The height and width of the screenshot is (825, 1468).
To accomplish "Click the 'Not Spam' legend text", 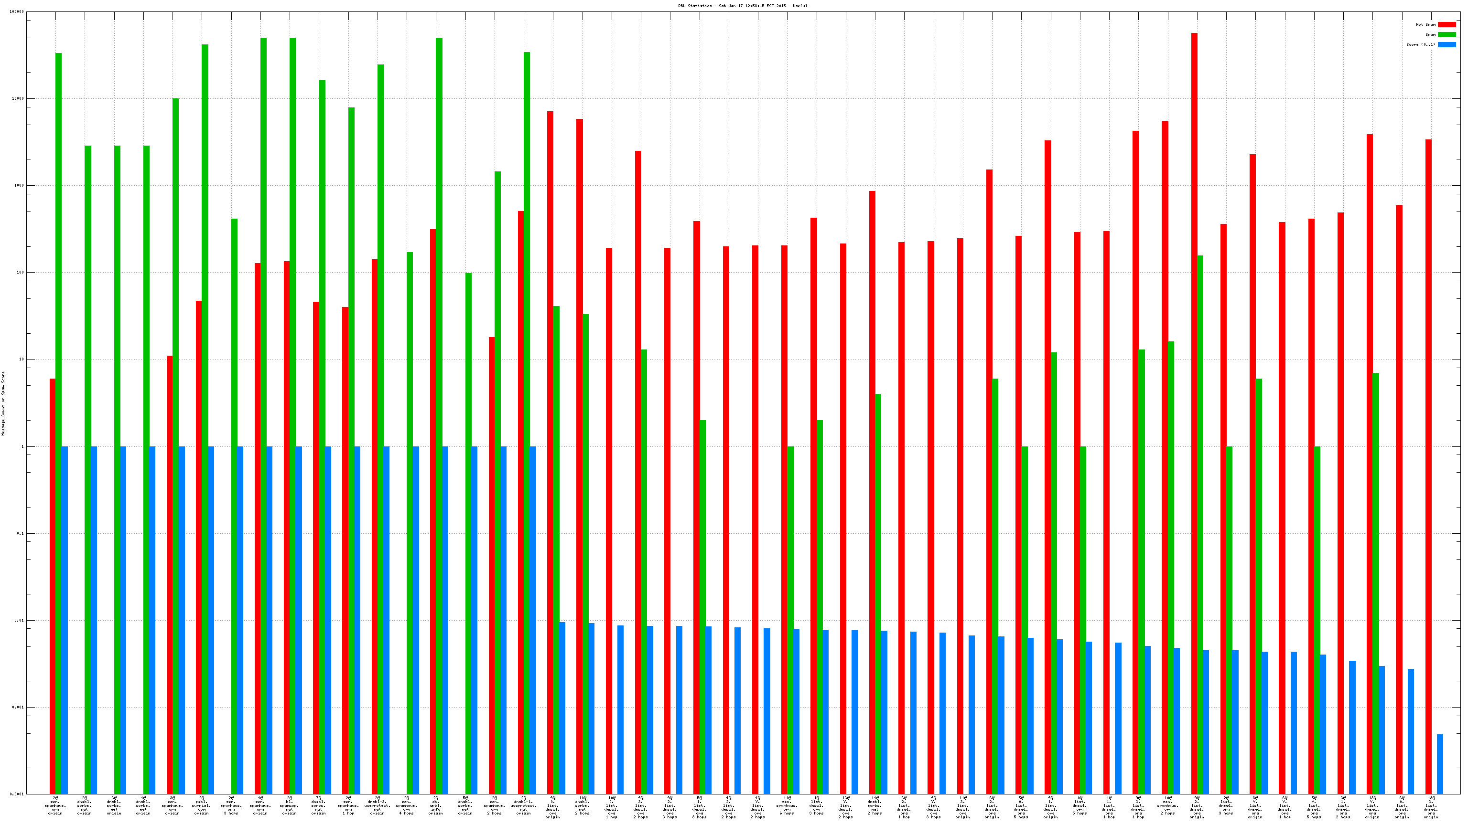I will click(1425, 24).
